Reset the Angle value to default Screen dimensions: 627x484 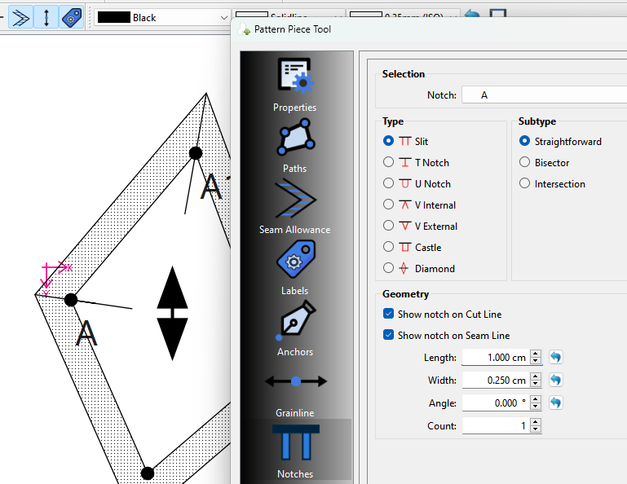tap(555, 403)
